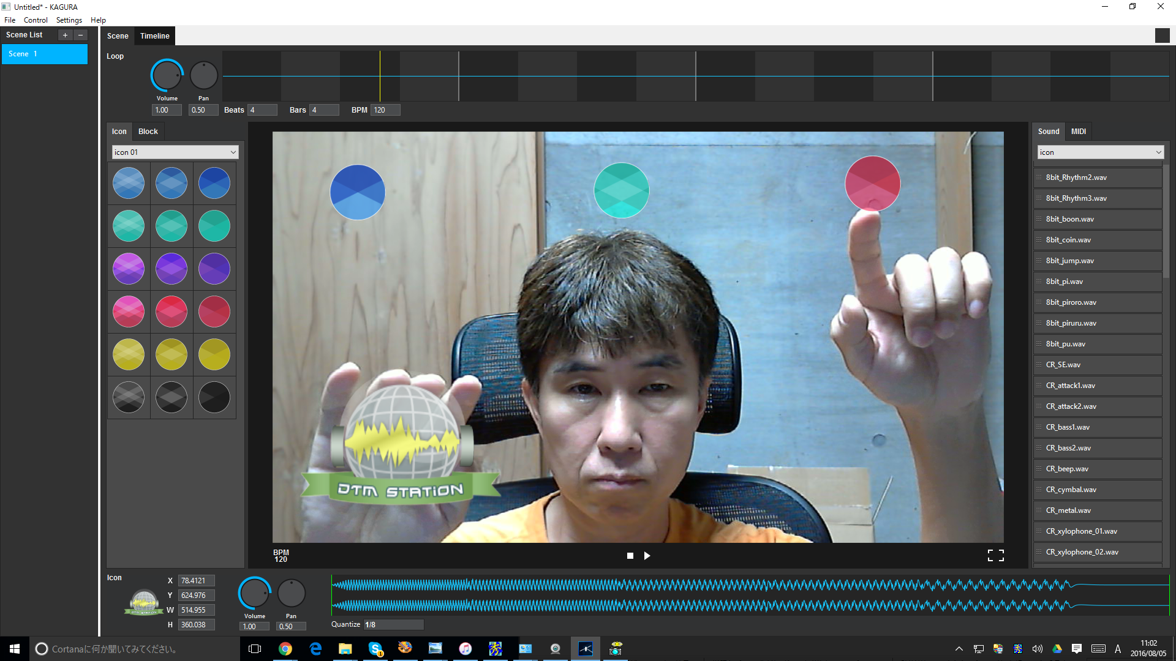Select the light teal icon in the palette

point(129,226)
